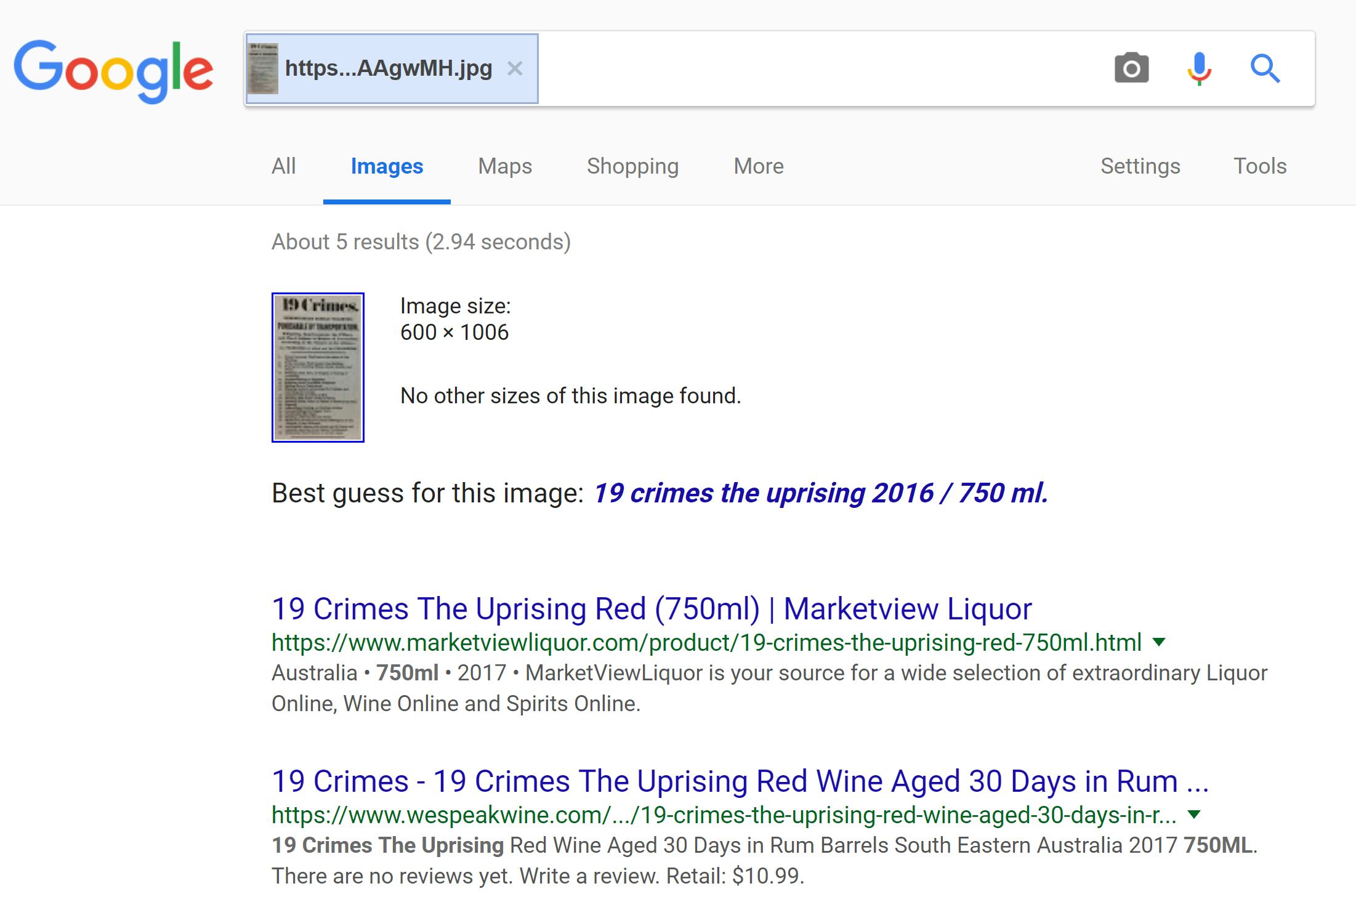Image resolution: width=1356 pixels, height=910 pixels.
Task: Select the Images tab
Action: pyautogui.click(x=387, y=166)
